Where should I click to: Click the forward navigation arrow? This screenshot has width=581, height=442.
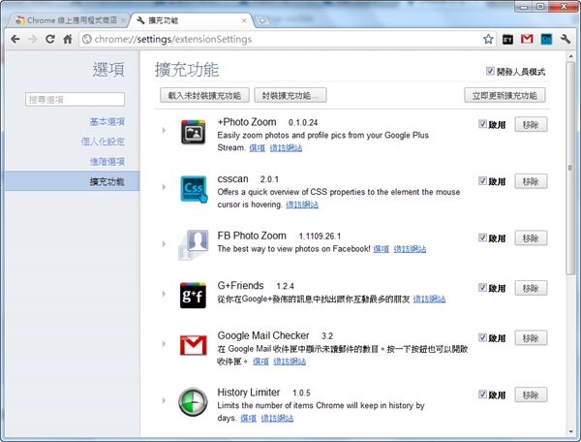pyautogui.click(x=33, y=39)
